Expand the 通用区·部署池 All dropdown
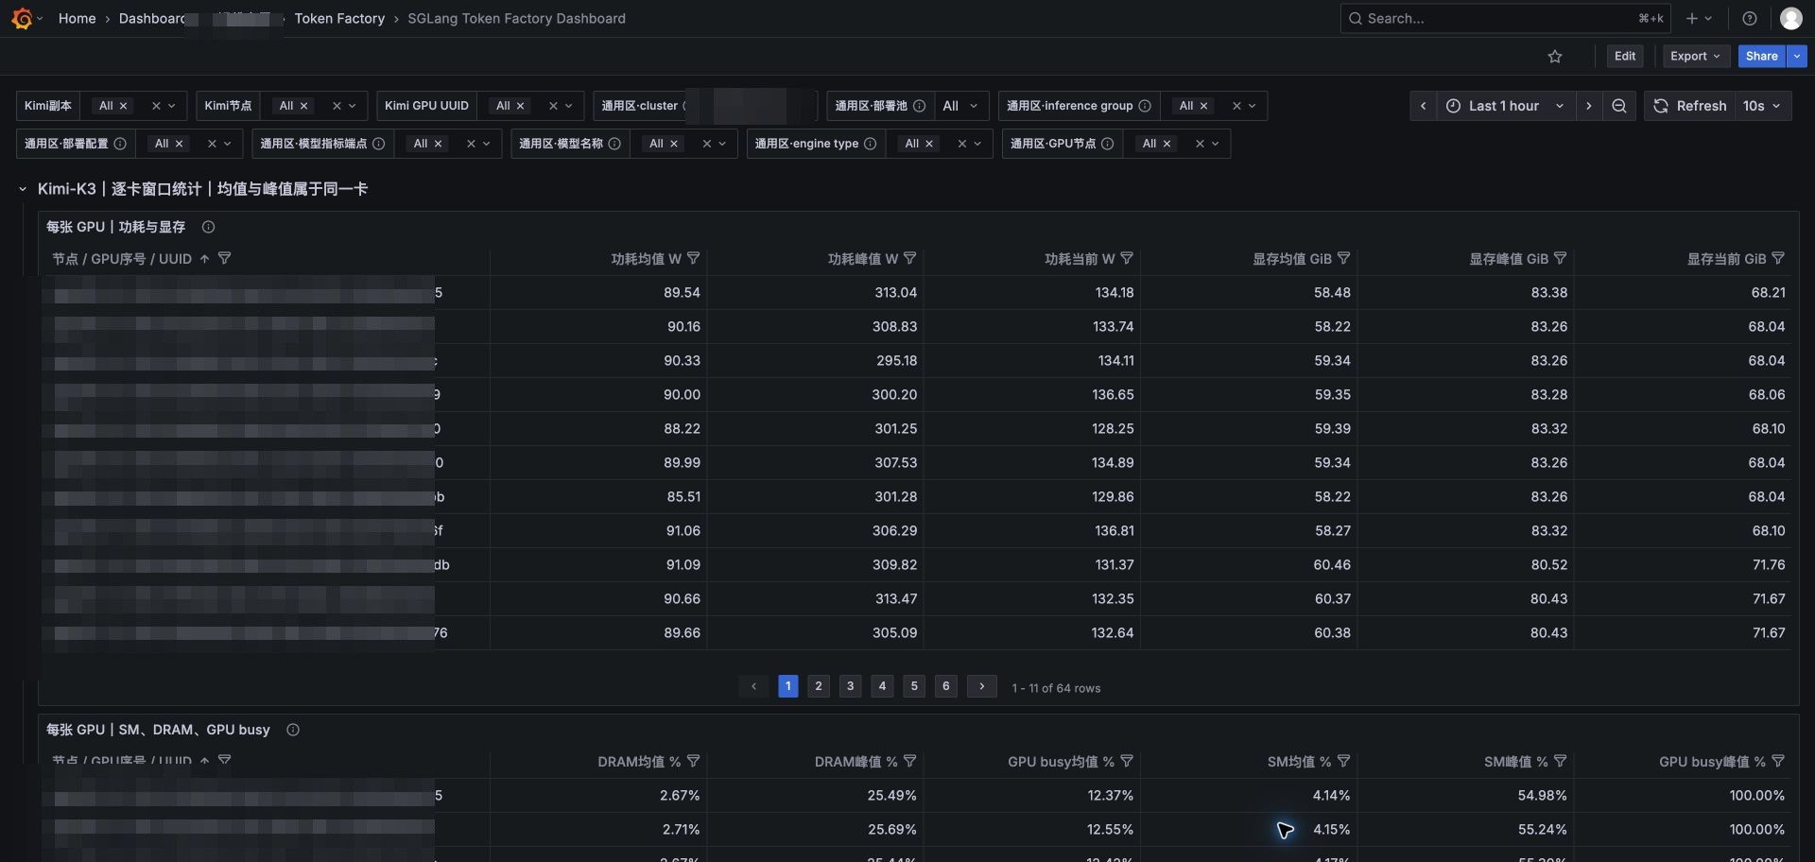Screen dimensions: 1815x862 tap(961, 106)
